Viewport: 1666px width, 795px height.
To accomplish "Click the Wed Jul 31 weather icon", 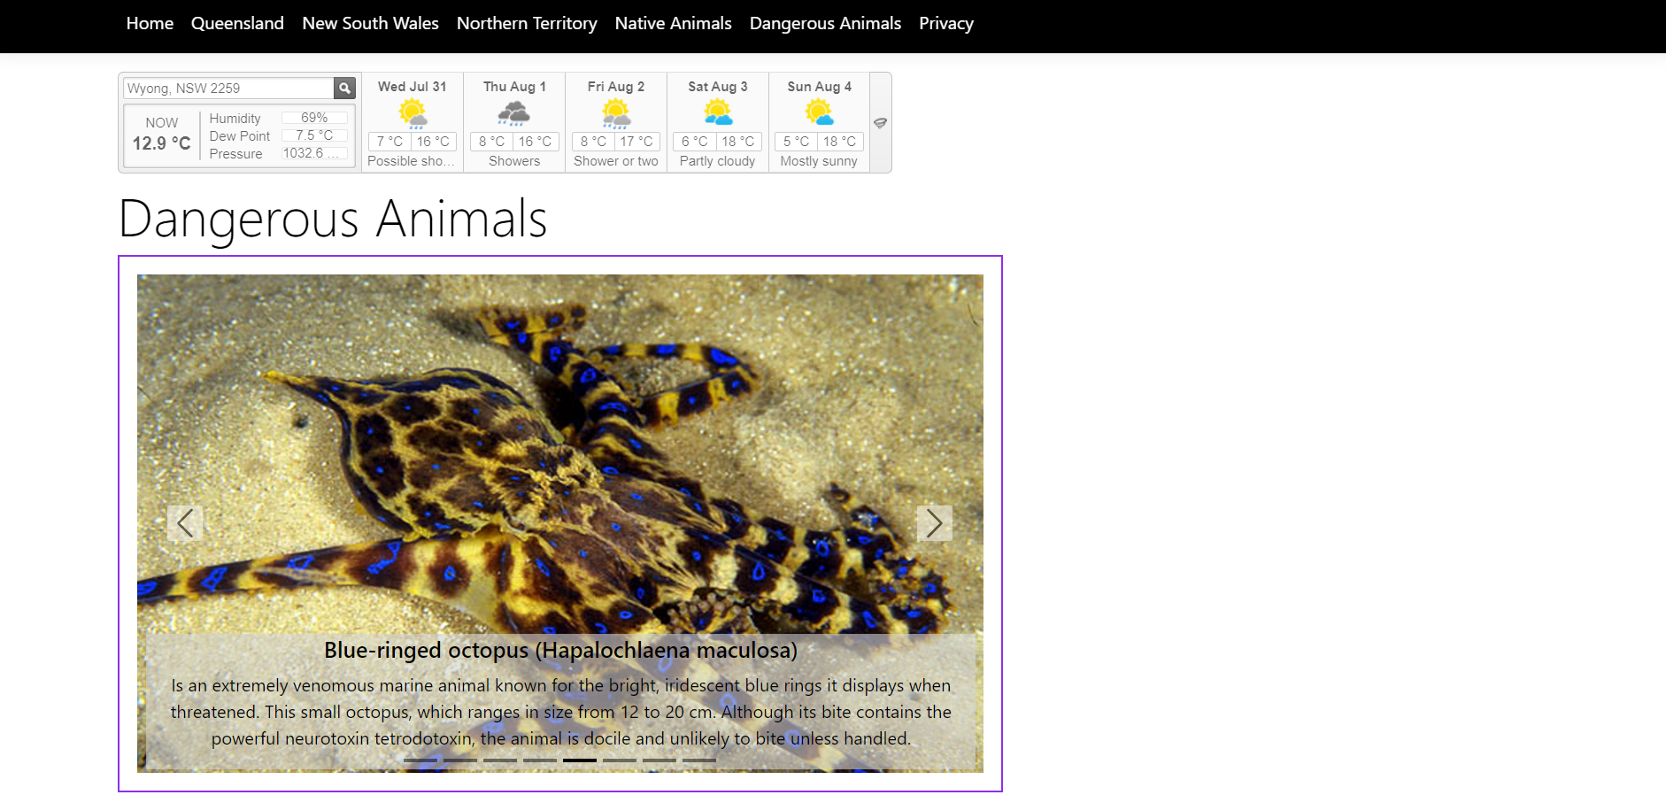I will tap(413, 113).
